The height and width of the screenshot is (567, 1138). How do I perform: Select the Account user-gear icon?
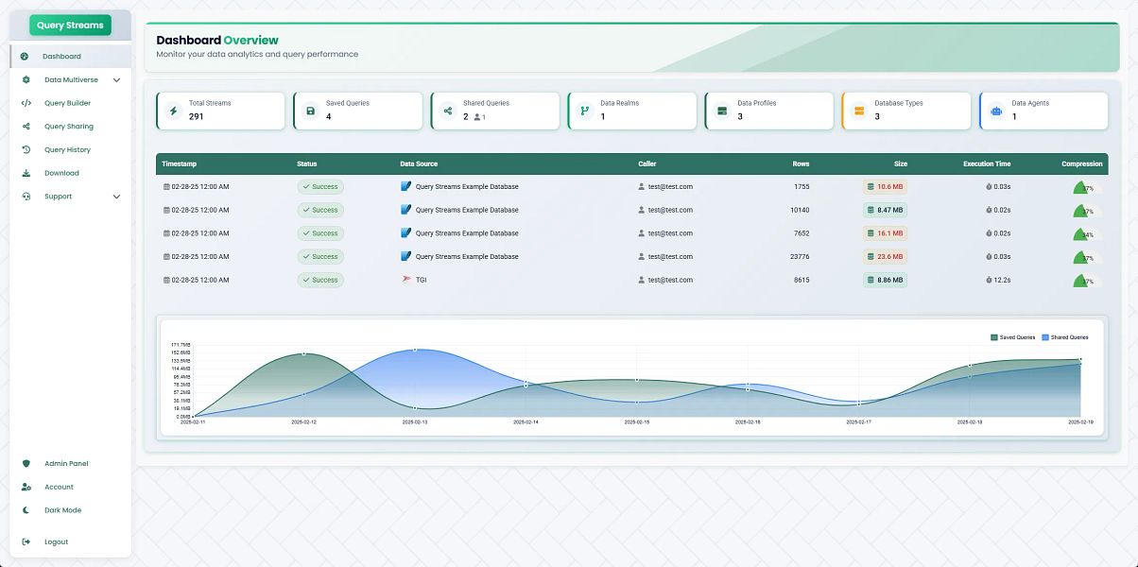[26, 487]
